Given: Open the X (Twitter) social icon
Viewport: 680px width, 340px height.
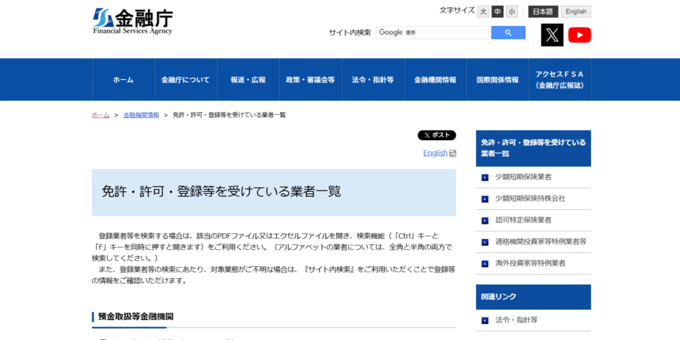Looking at the screenshot, I should click(552, 35).
